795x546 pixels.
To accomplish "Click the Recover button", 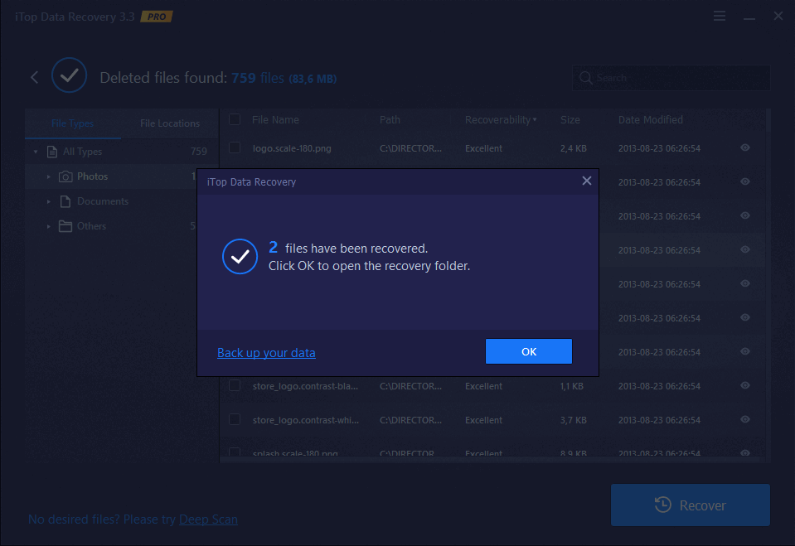I will [690, 505].
